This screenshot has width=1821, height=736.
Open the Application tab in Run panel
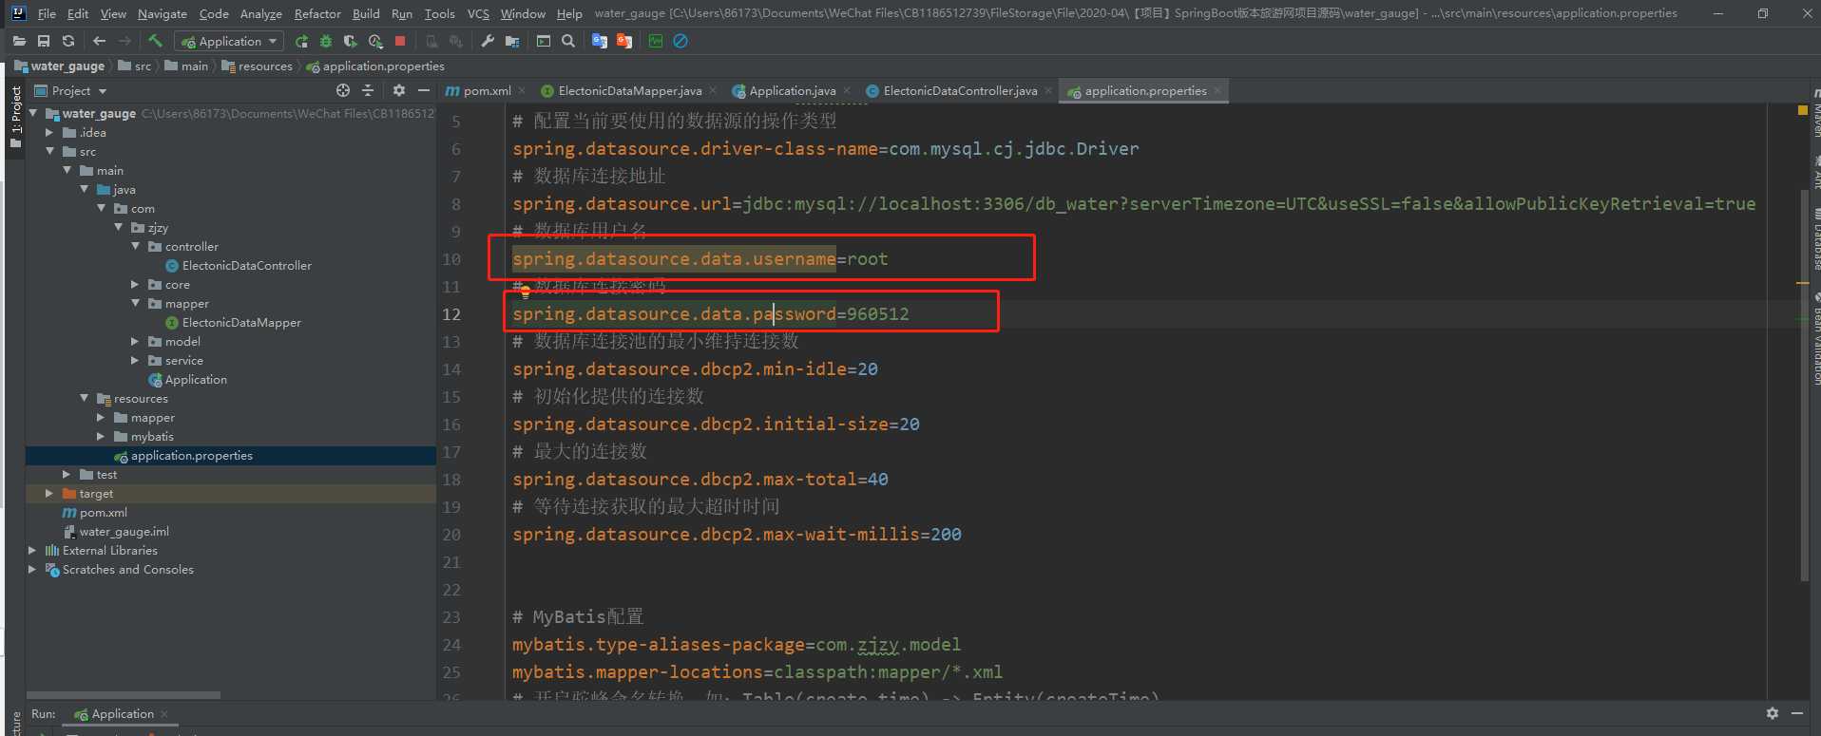click(x=122, y=714)
